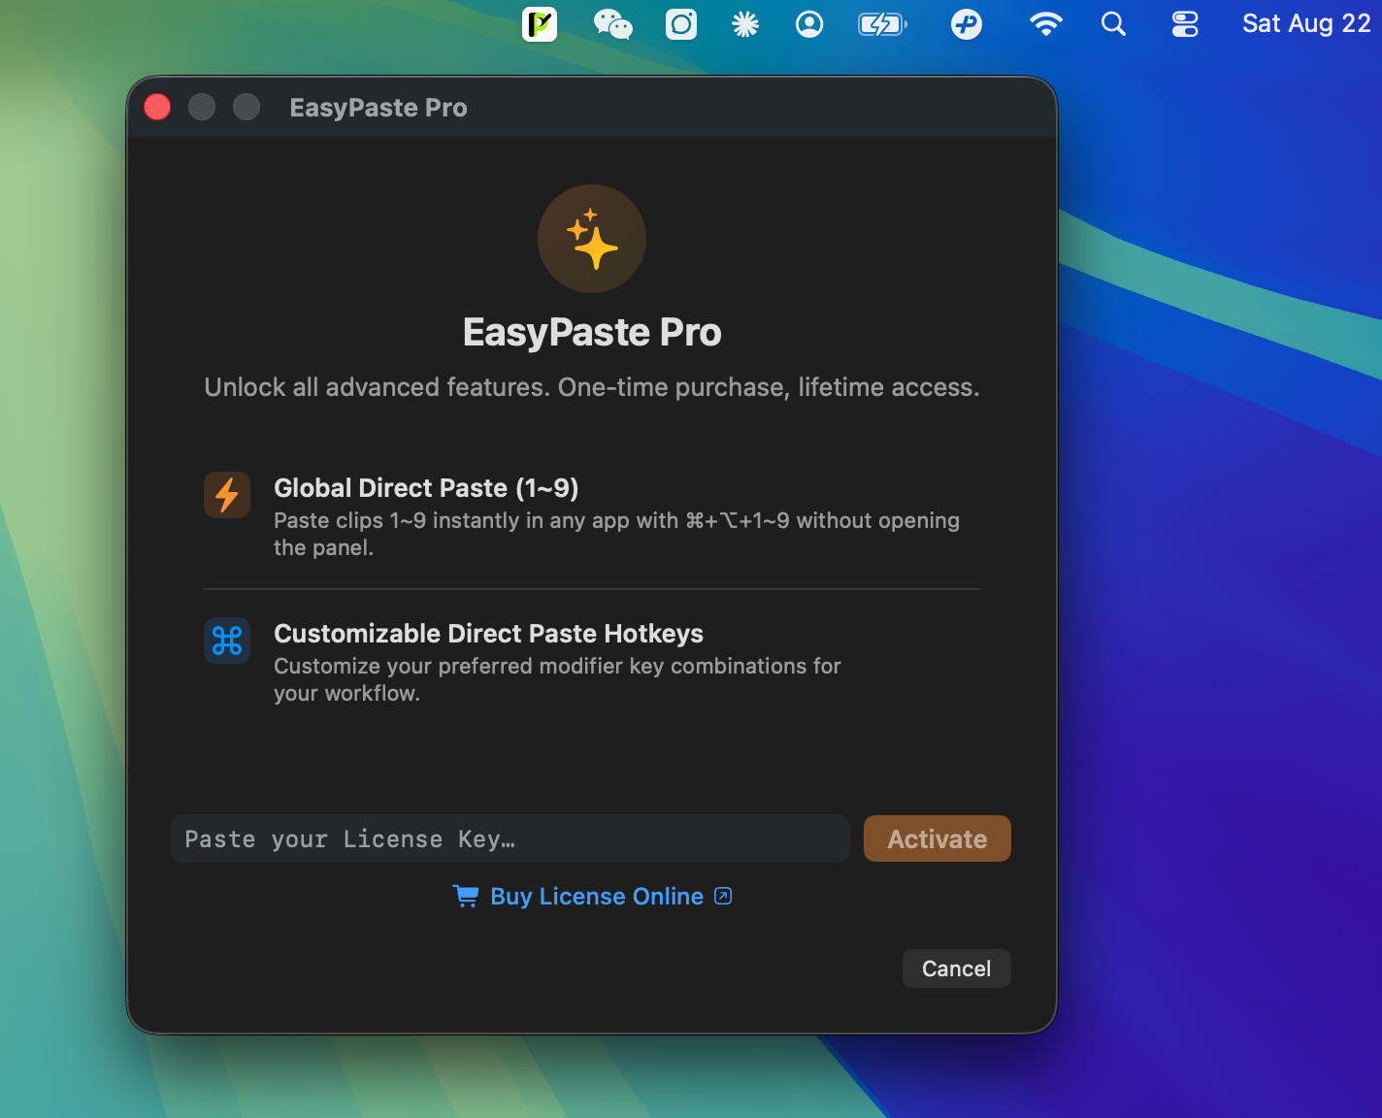Viewport: 1382px width, 1118px height.
Task: Click the screenshot camera menu bar icon
Action: pyautogui.click(x=681, y=23)
